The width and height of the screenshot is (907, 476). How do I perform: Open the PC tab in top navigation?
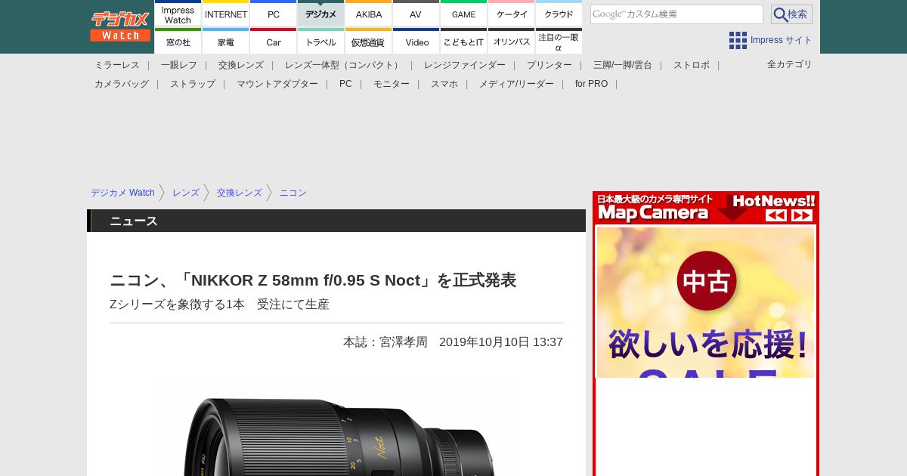(x=274, y=14)
